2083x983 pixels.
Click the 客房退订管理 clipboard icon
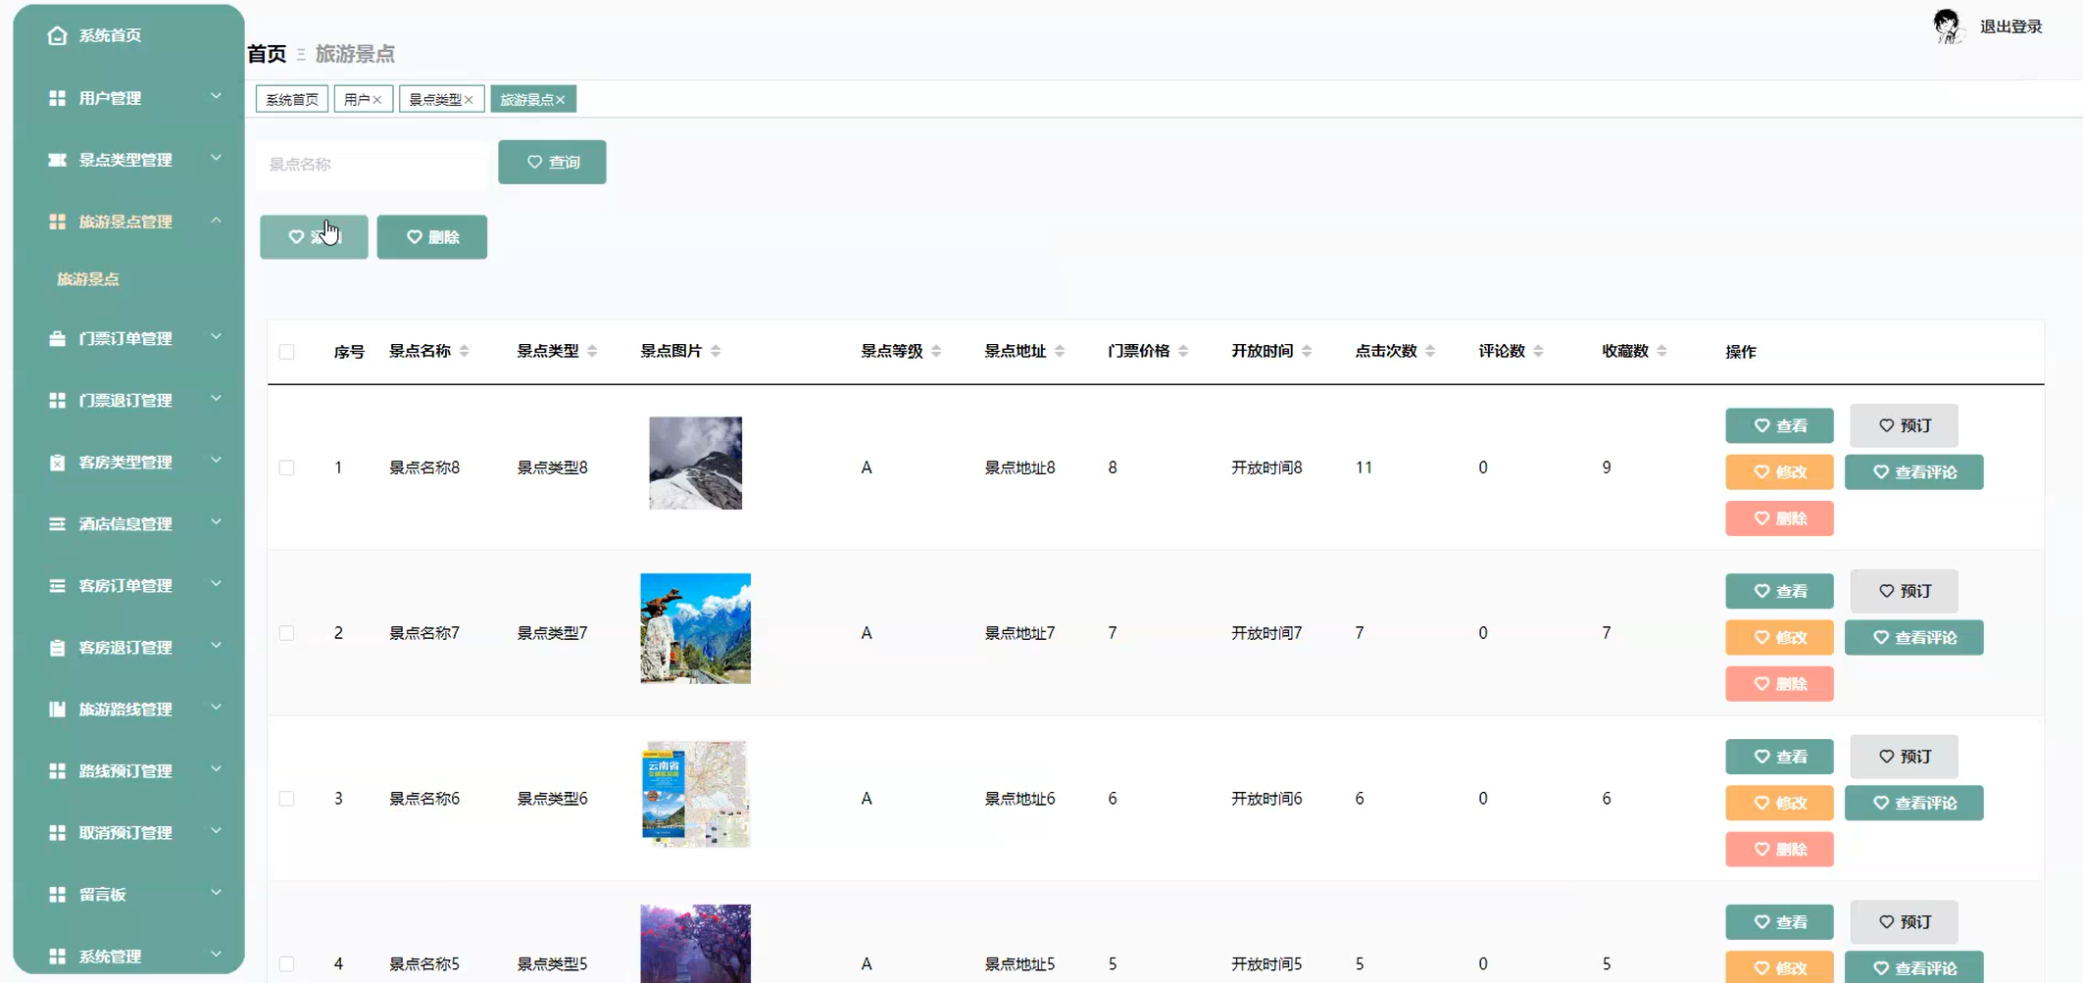pyautogui.click(x=57, y=647)
